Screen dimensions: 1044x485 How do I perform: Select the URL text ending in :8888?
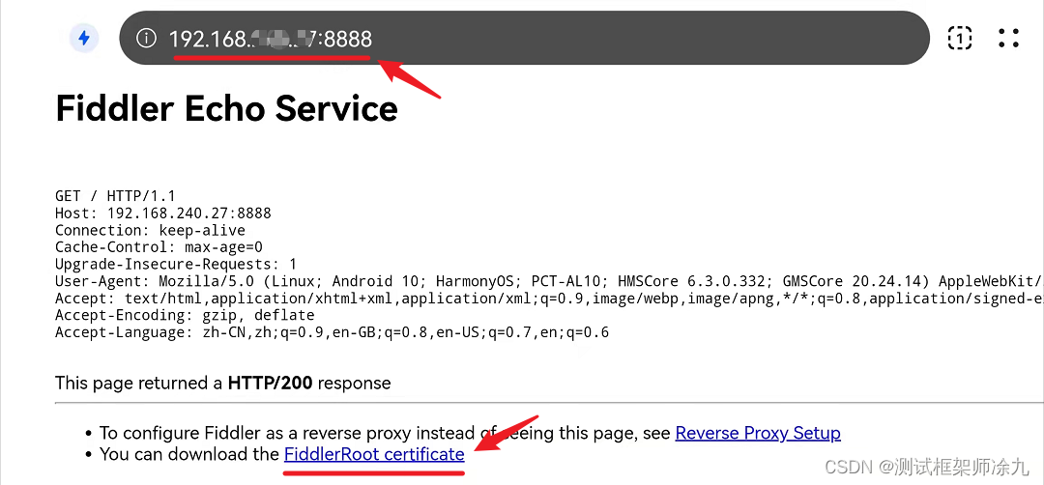(271, 40)
